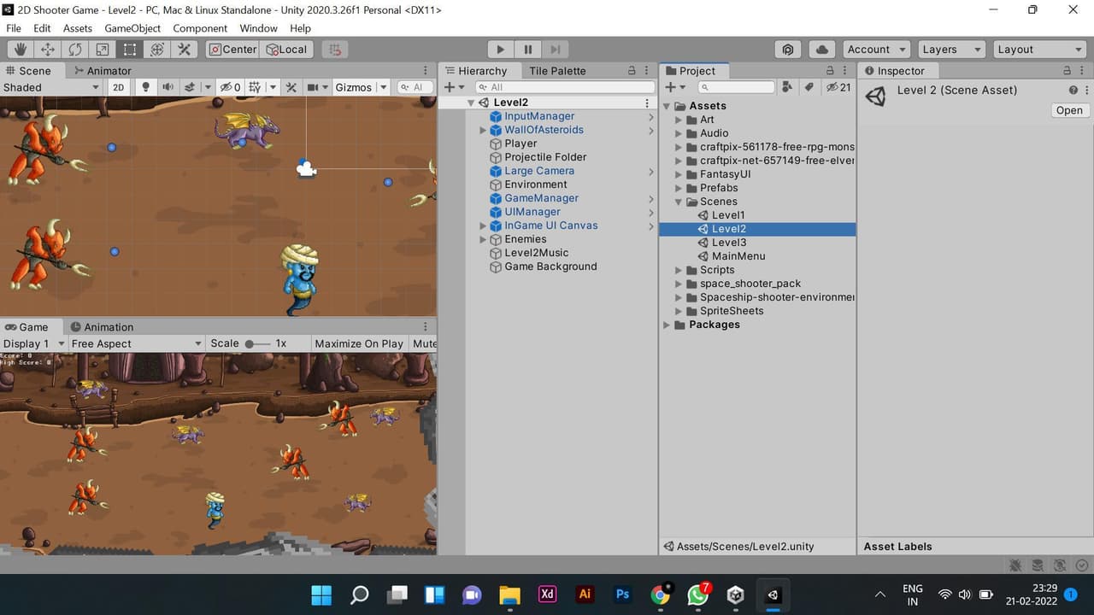Open scene component editor tools icon
1094x615 pixels.
point(291,87)
